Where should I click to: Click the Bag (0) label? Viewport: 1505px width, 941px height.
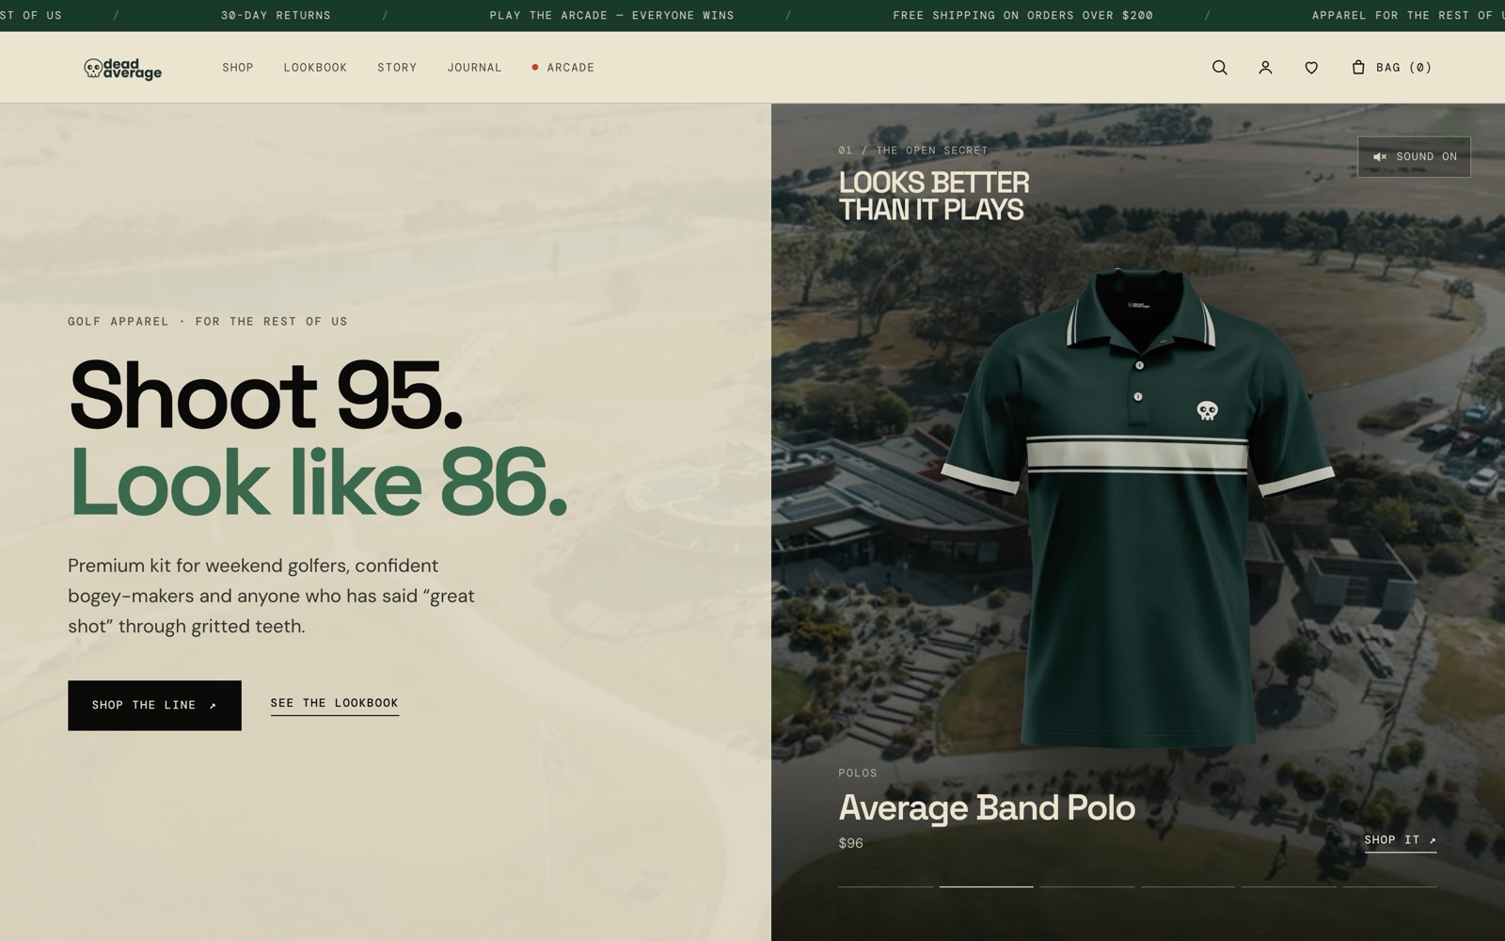pos(1403,68)
